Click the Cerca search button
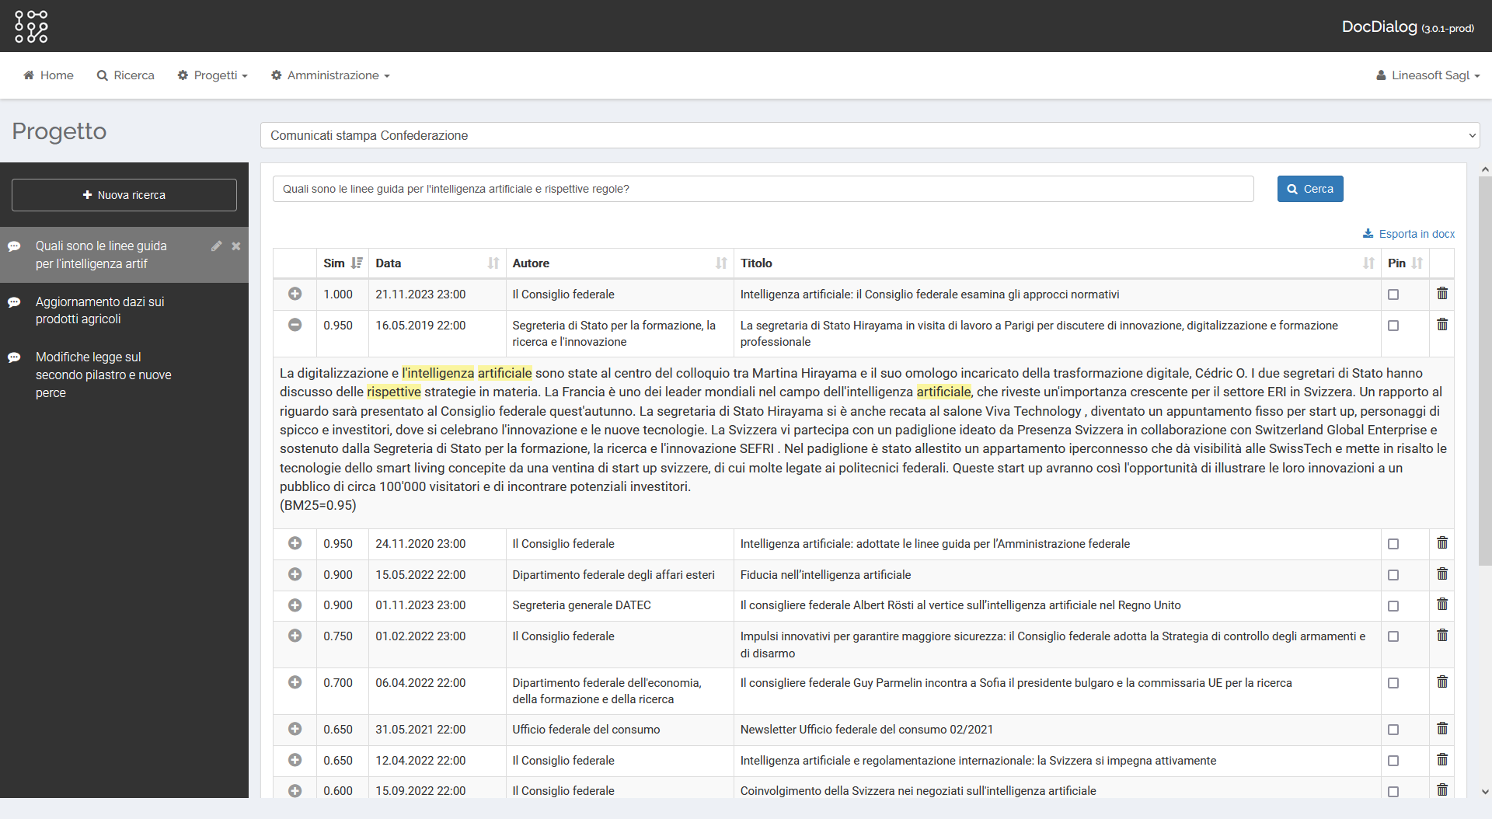 pos(1310,189)
